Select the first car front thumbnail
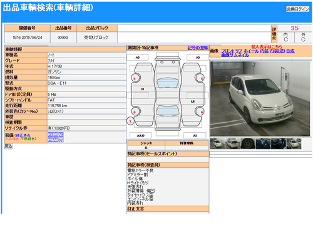Screen dimensions: 313x230 pos(217,144)
